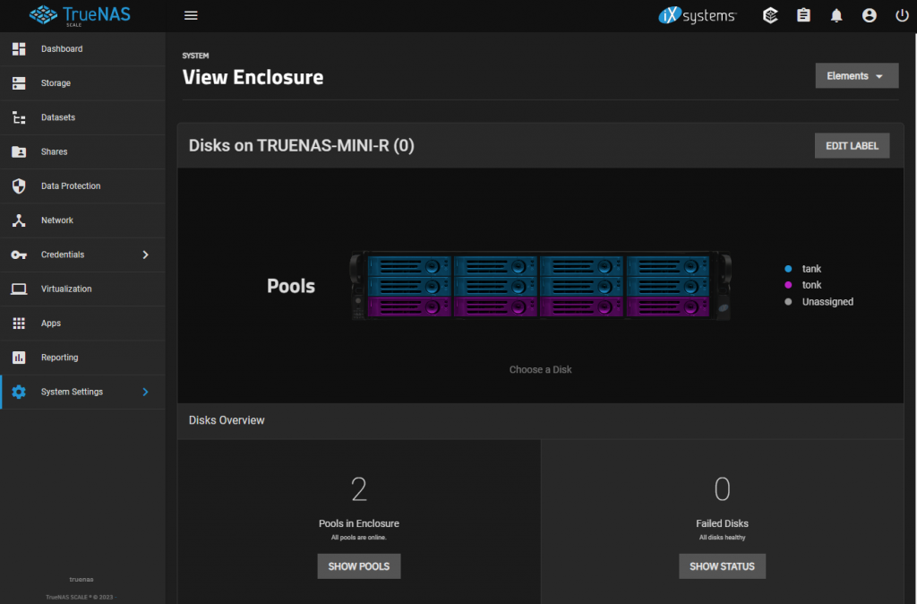Click the TrueCommand status icon
The width and height of the screenshot is (917, 604).
(x=770, y=16)
